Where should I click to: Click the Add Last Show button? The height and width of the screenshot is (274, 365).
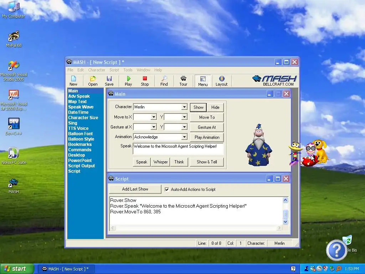(135, 189)
